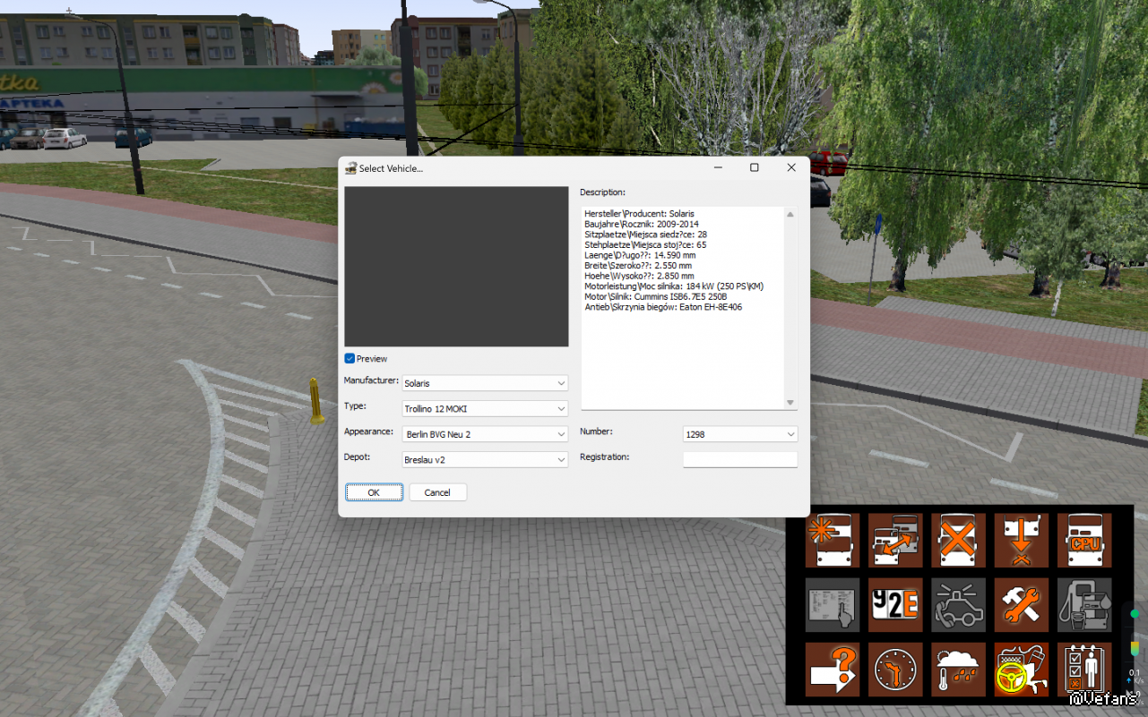1148x717 pixels.
Task: Click the switch vehicle icon with two buses
Action: 895,541
